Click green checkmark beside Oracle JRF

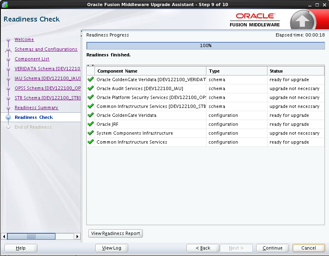tap(91, 124)
